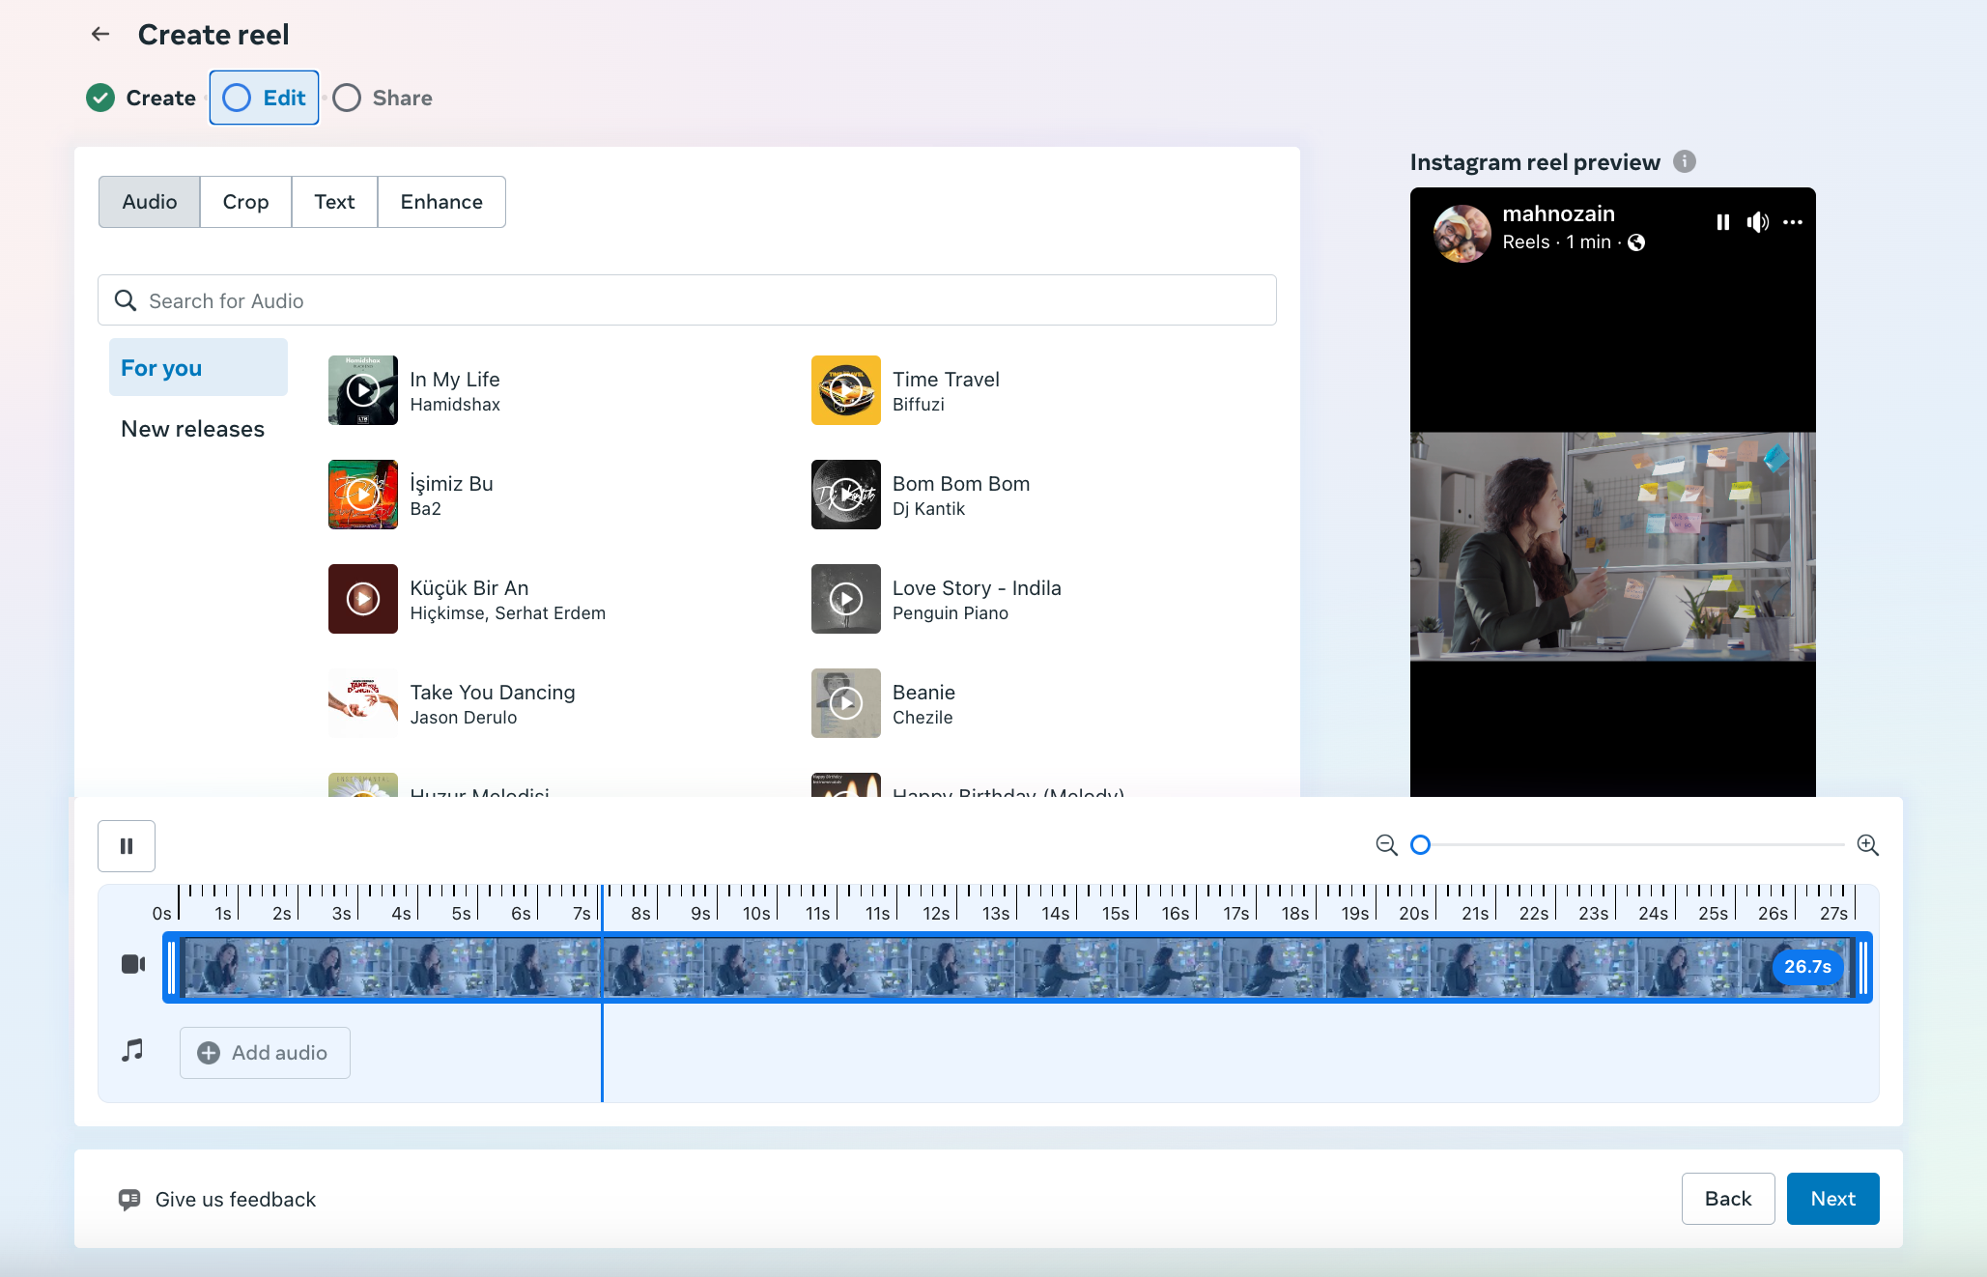Click the Add audio button
The height and width of the screenshot is (1277, 1987).
[265, 1053]
